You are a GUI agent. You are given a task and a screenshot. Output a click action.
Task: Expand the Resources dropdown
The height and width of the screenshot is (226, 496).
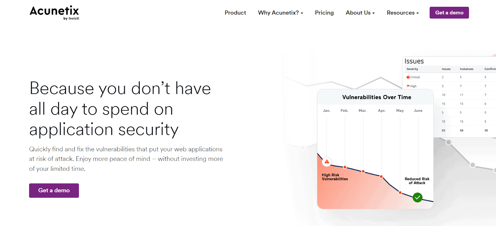coord(402,13)
